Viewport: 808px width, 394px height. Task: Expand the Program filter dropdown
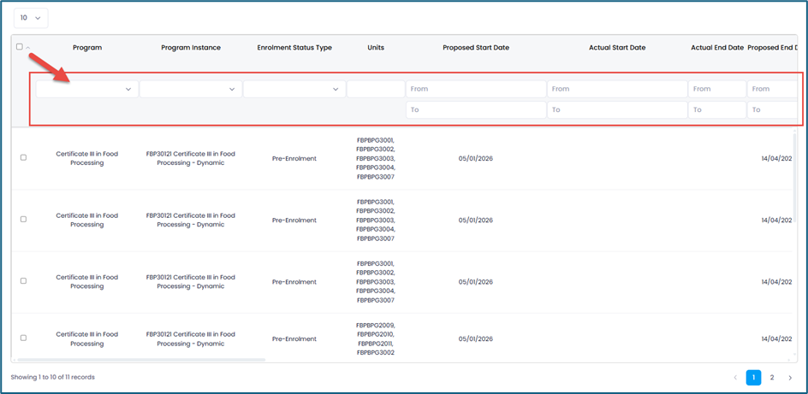[x=86, y=89]
